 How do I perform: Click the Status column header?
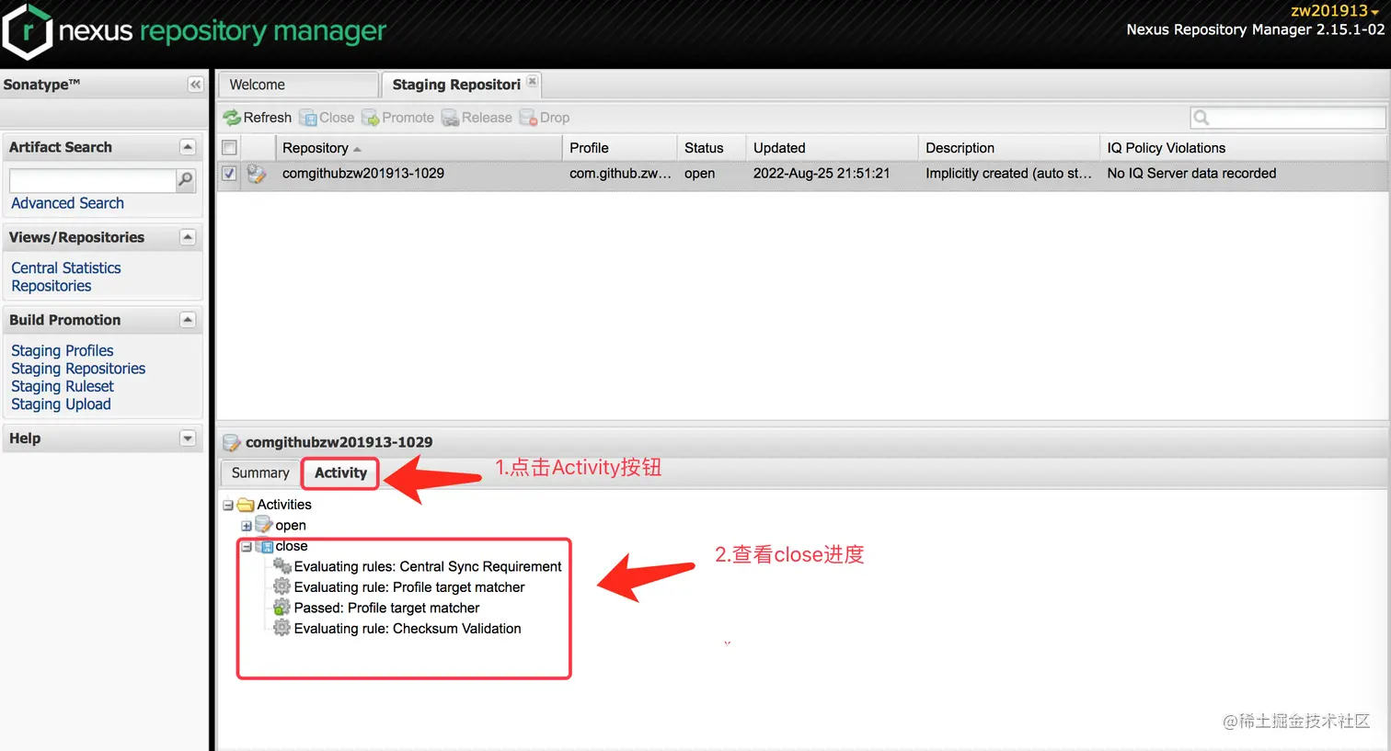[x=711, y=148]
